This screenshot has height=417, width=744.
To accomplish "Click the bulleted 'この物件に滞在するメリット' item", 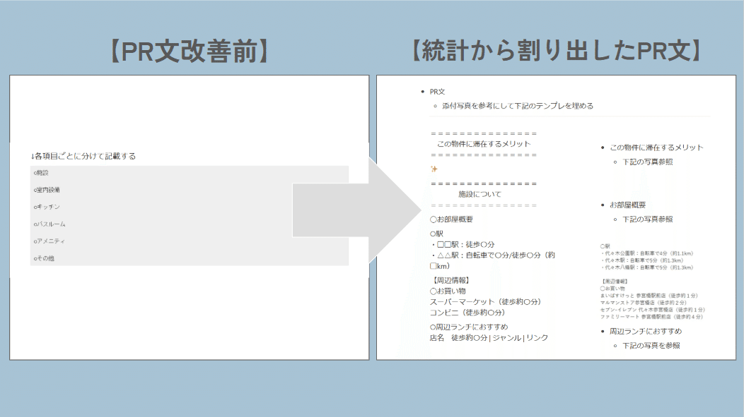I will click(656, 147).
